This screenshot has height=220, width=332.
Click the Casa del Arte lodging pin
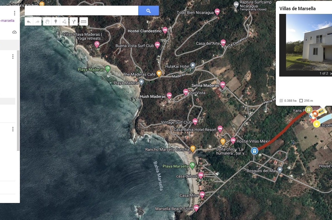point(223,43)
